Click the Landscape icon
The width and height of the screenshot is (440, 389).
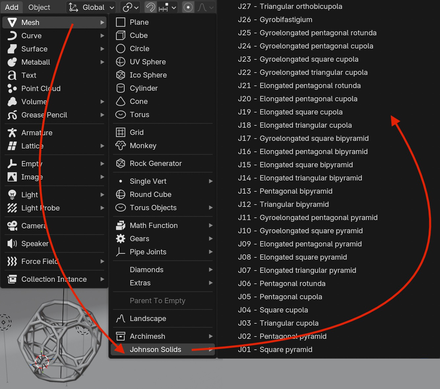tap(121, 318)
